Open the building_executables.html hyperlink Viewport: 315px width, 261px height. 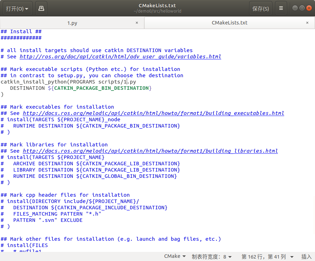click(x=154, y=113)
